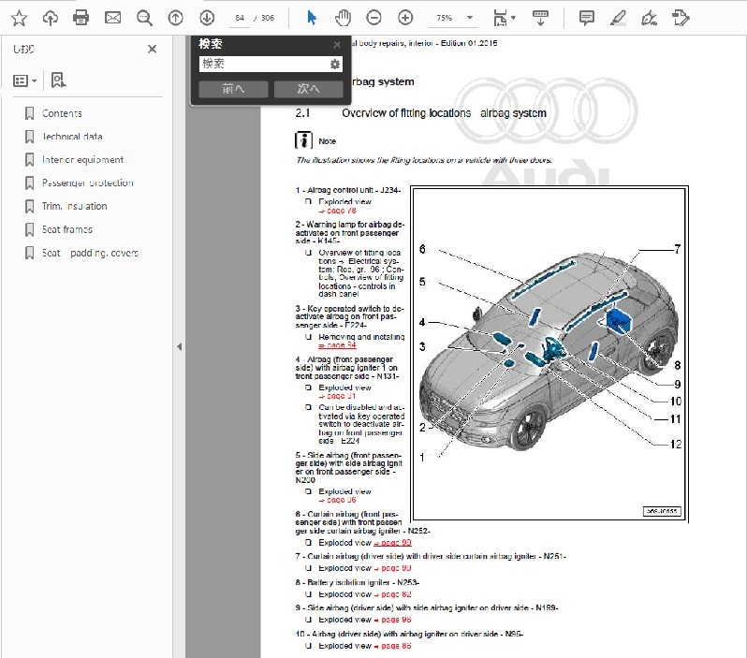The width and height of the screenshot is (747, 658).
Task: Follow the page 78 link
Action: point(338,211)
